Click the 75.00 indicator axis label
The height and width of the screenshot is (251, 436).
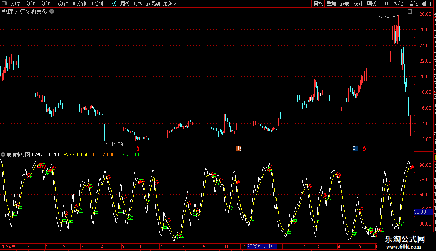tap(426, 180)
